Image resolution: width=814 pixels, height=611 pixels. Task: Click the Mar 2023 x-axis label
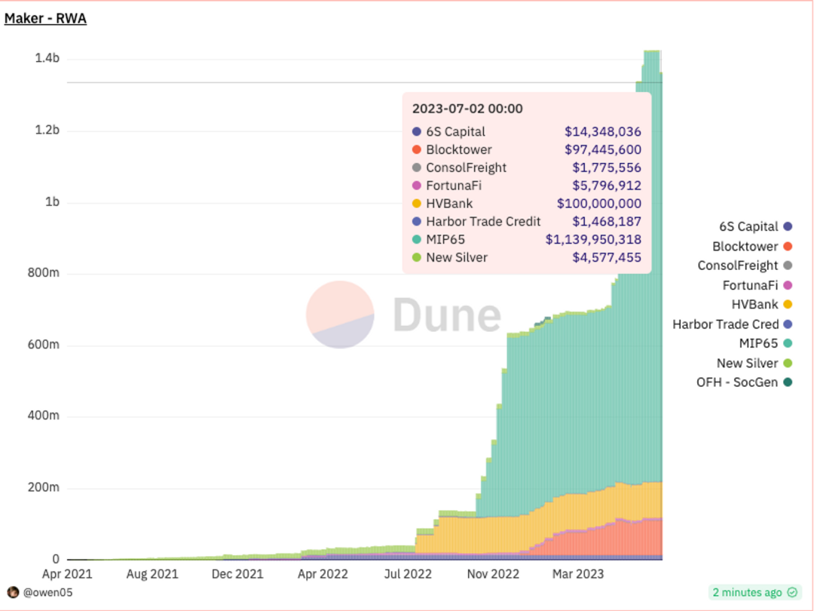[x=578, y=574]
